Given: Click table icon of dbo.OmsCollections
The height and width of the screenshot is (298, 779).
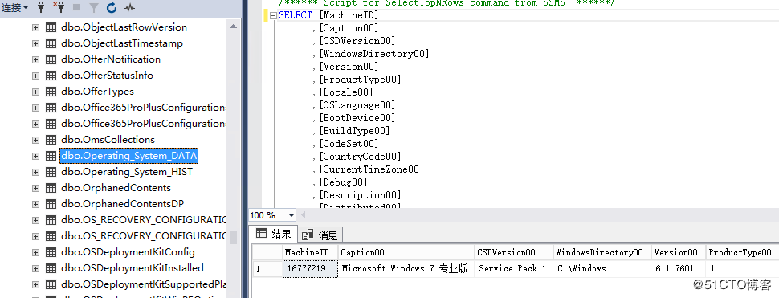Looking at the screenshot, I should click(x=51, y=140).
